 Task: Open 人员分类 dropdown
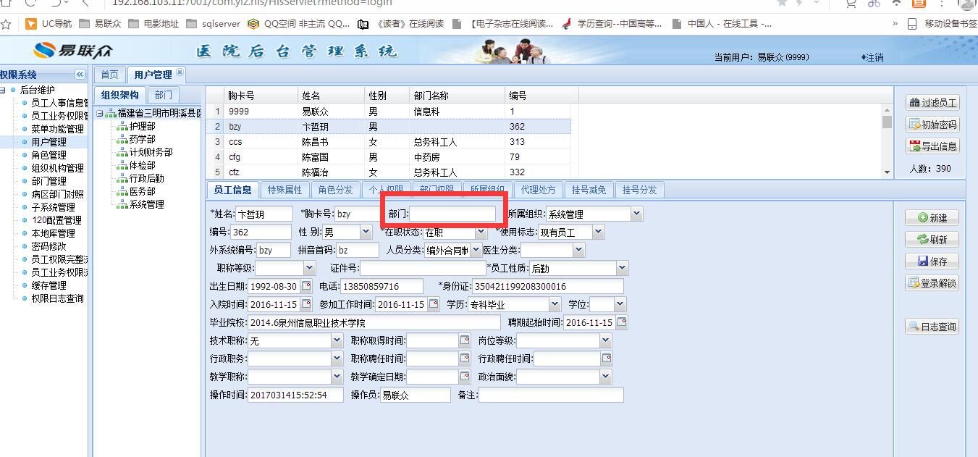(x=476, y=250)
